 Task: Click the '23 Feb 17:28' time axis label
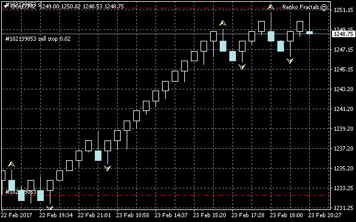coord(248,215)
